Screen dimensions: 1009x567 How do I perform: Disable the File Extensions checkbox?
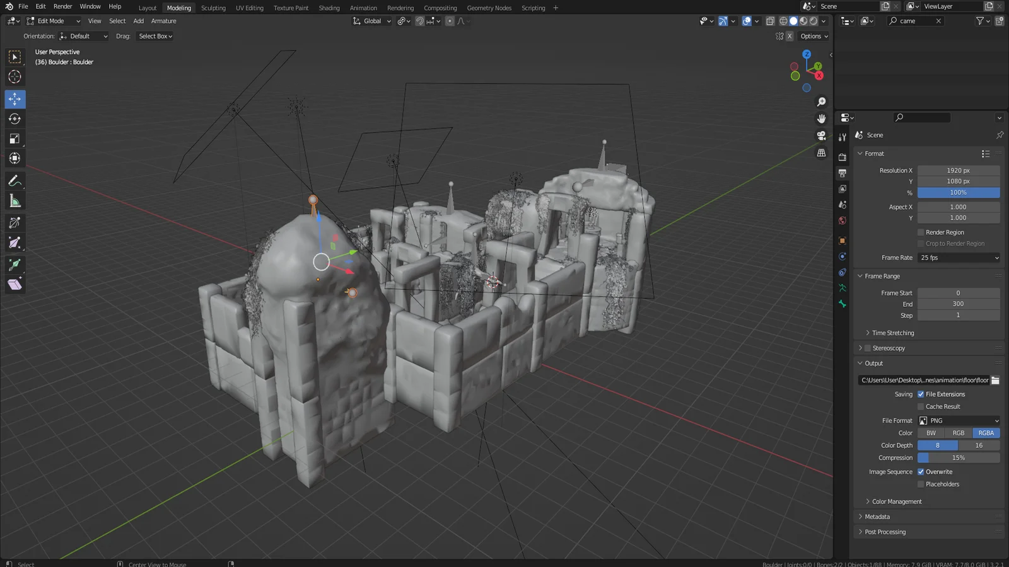coord(921,394)
